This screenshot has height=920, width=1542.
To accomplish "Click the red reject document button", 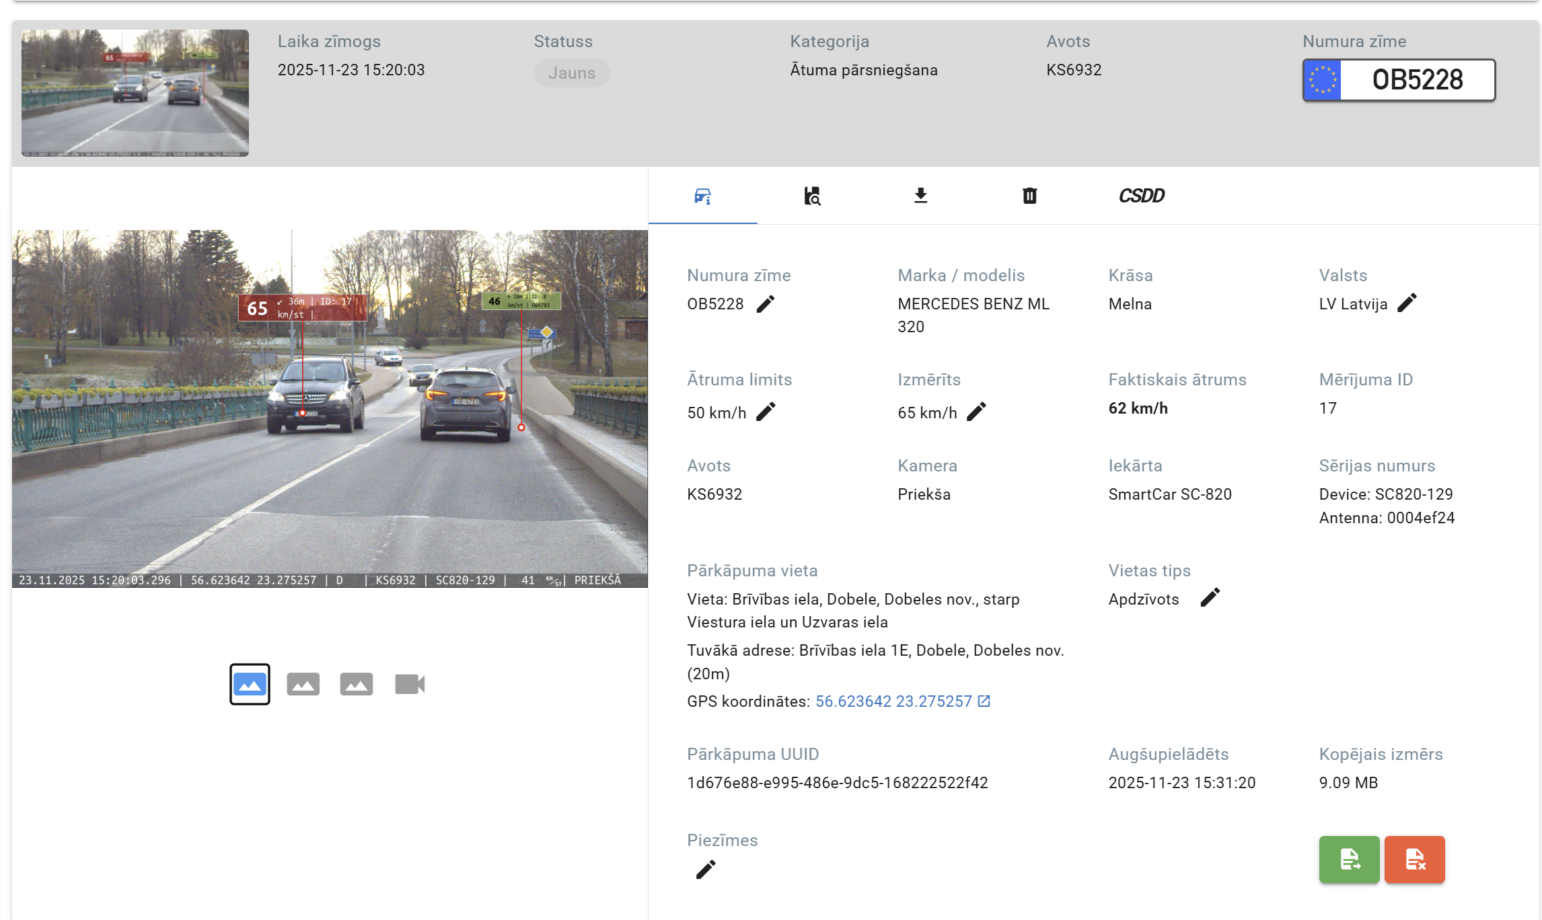I will pos(1414,859).
